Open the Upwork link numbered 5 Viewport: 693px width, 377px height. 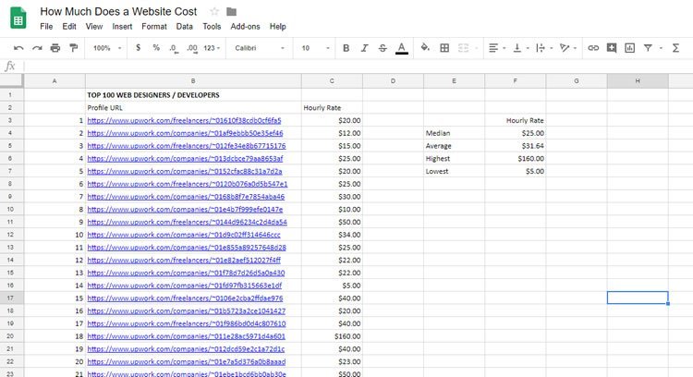[x=184, y=171]
